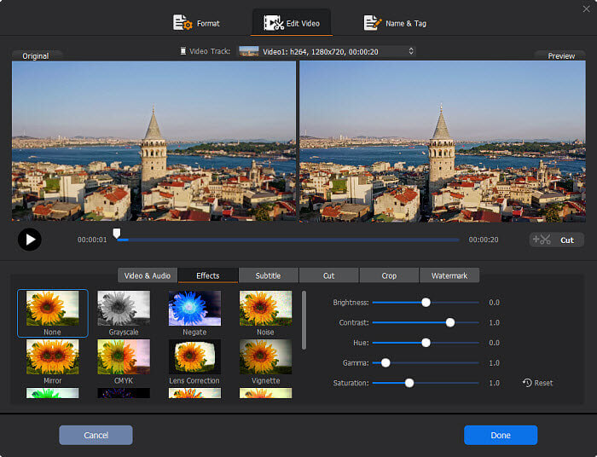
Task: Apply the CMYK effect
Action: (x=124, y=362)
